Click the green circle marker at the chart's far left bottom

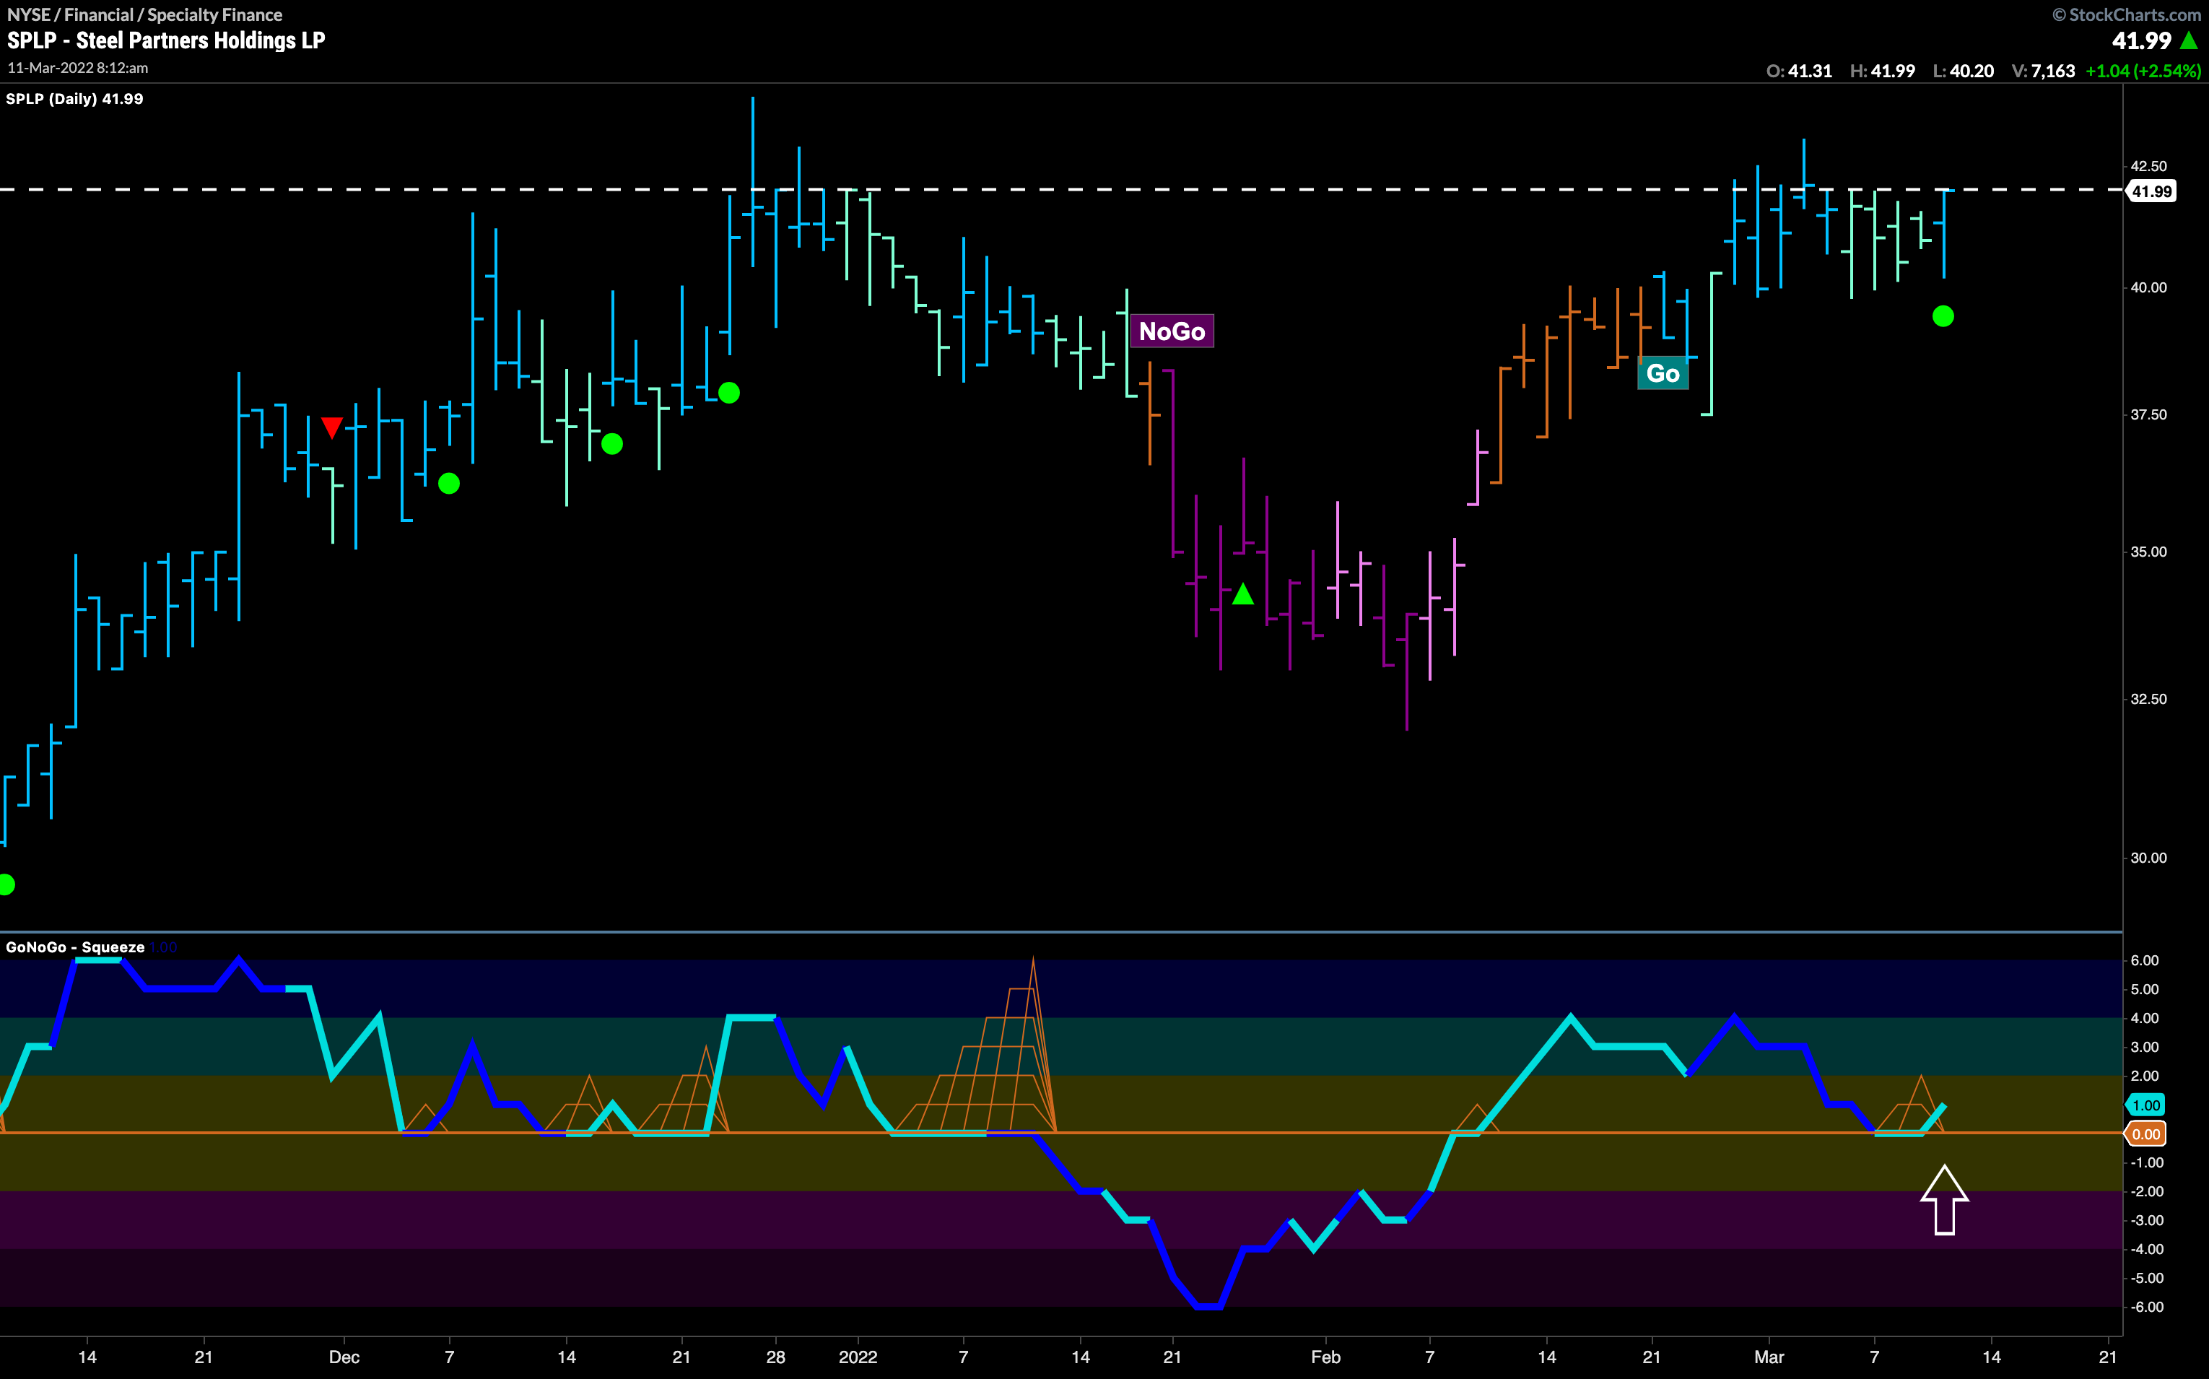6,884
